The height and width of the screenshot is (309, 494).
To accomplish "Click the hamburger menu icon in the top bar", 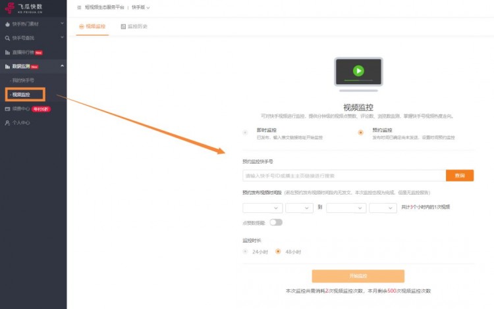I will click(x=79, y=7).
